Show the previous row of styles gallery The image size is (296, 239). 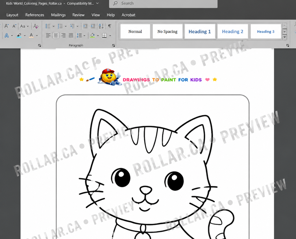pos(284,26)
